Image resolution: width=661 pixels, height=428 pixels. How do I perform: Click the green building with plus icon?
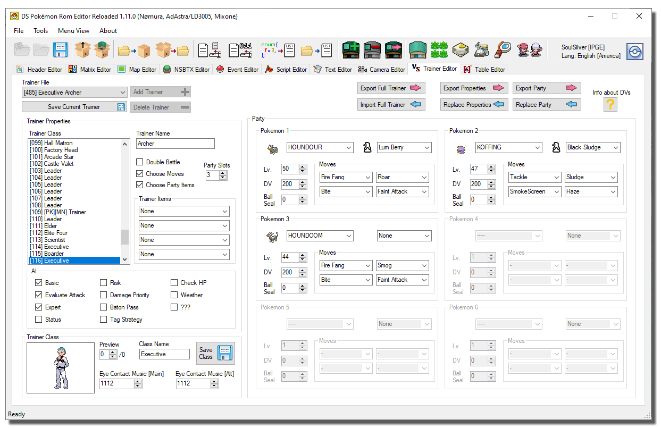[x=350, y=50]
